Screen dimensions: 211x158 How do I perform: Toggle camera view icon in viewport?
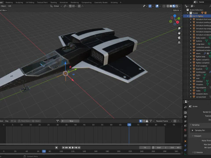click(x=179, y=38)
